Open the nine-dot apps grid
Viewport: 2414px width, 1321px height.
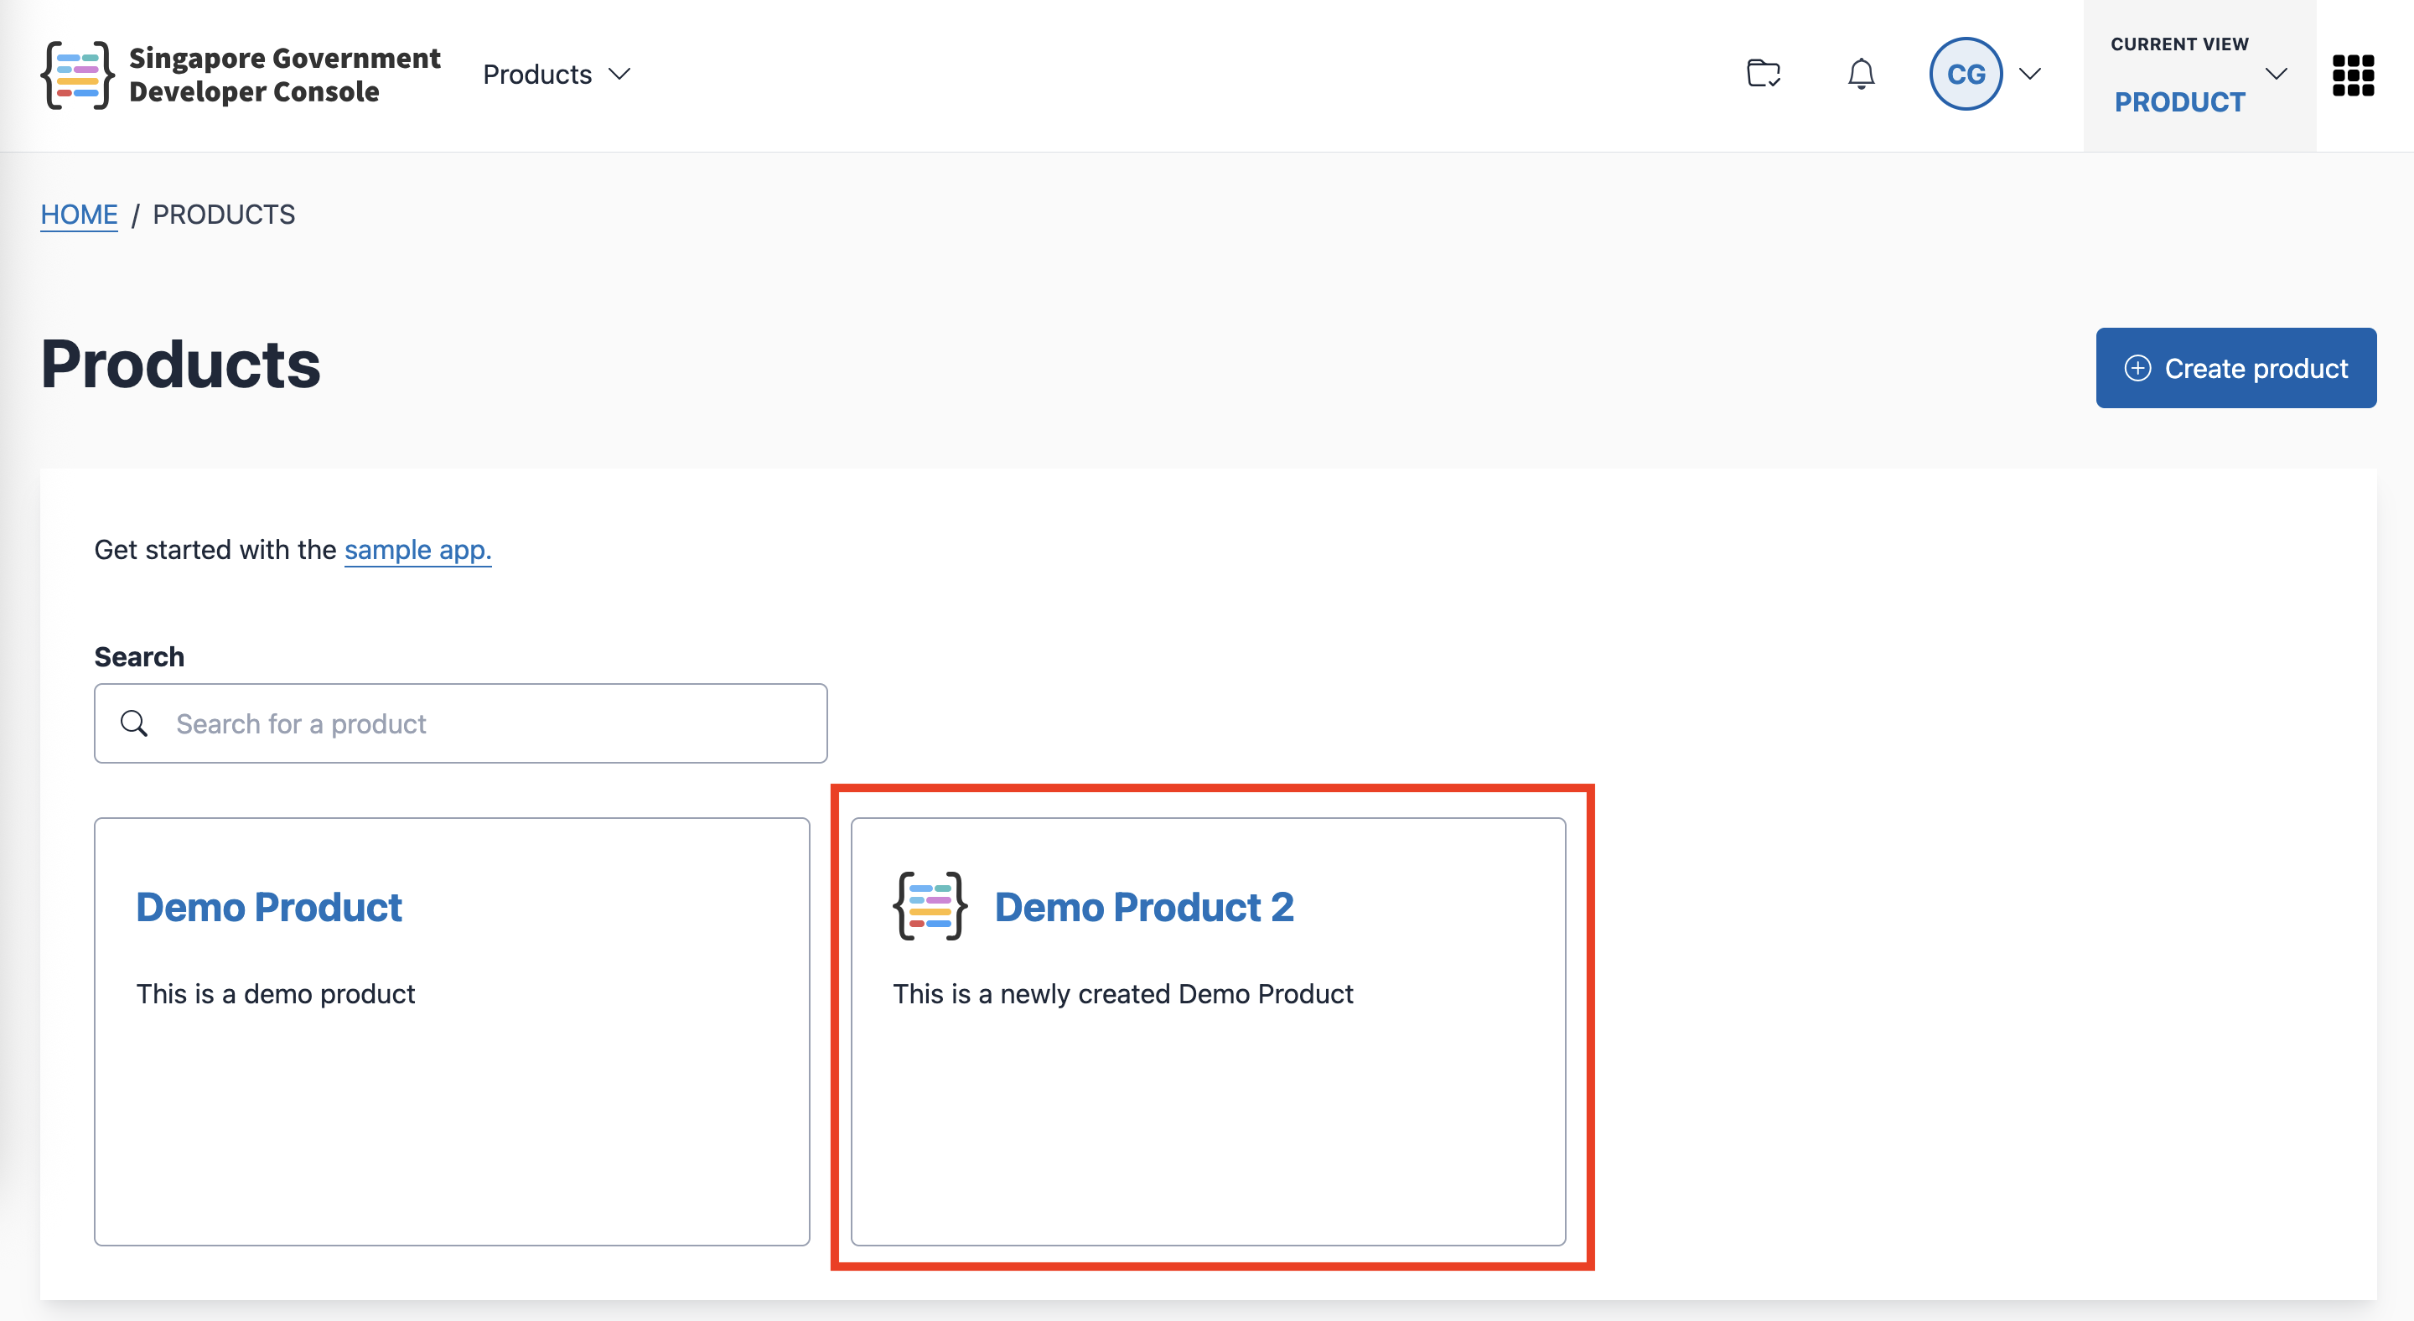pyautogui.click(x=2353, y=75)
